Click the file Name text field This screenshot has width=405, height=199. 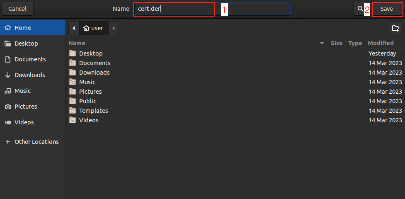pyautogui.click(x=211, y=9)
